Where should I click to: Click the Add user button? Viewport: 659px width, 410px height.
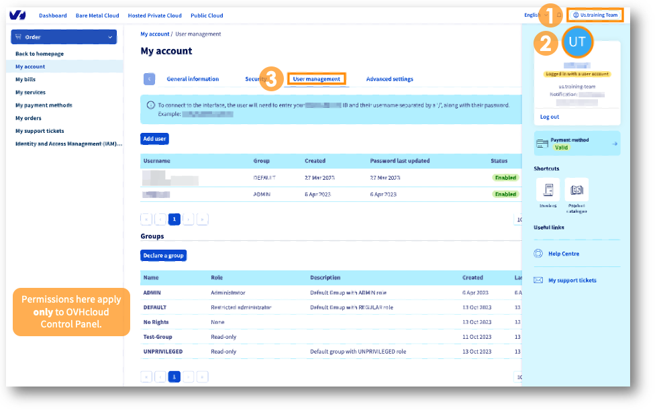pyautogui.click(x=154, y=139)
